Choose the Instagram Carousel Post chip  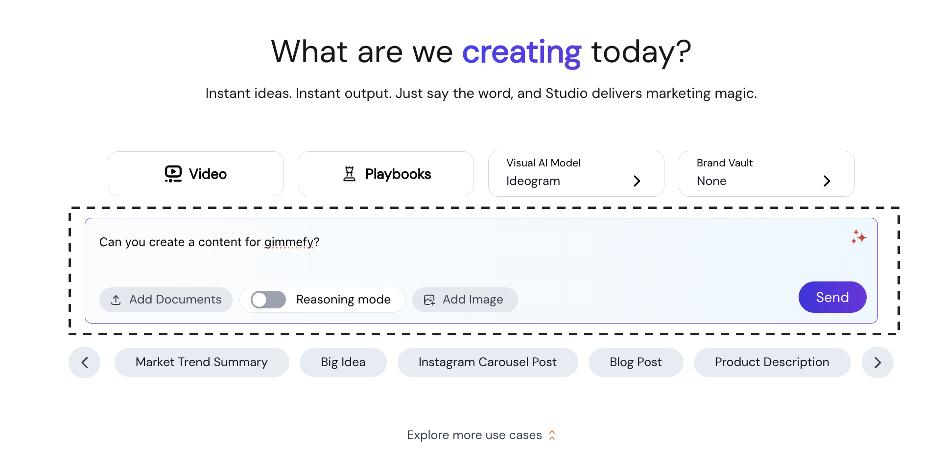pyautogui.click(x=487, y=362)
